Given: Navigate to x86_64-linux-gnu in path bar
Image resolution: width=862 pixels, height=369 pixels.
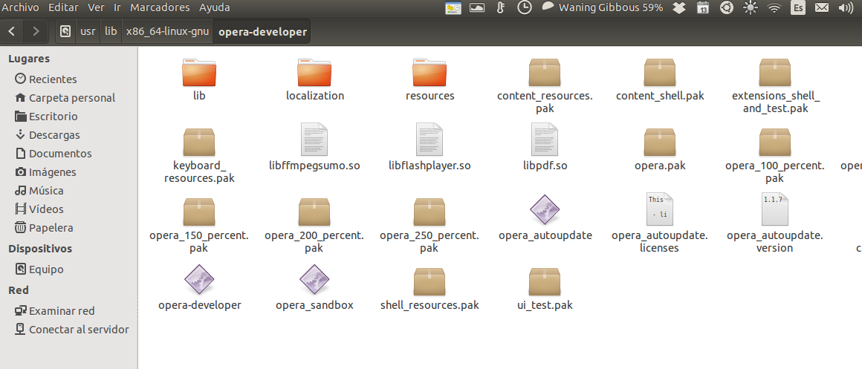Looking at the screenshot, I should [168, 32].
